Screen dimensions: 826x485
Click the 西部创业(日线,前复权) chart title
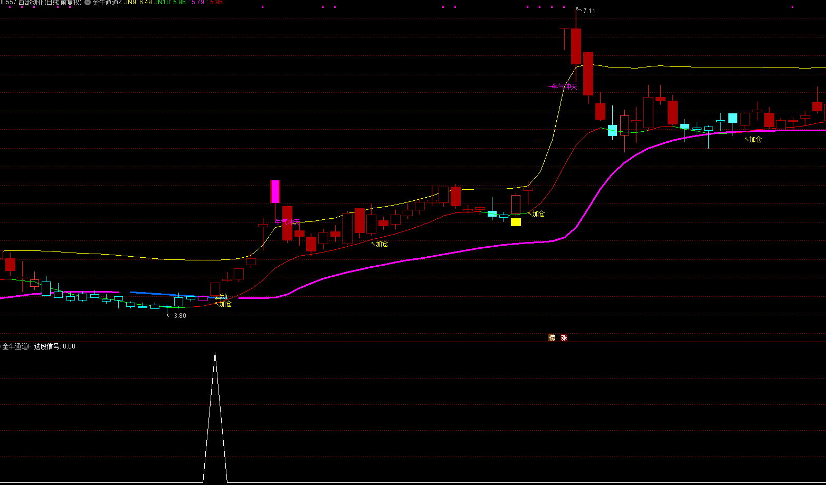[50, 2]
